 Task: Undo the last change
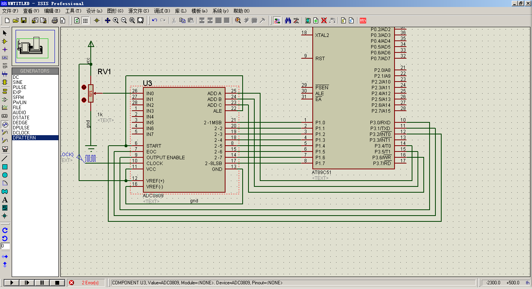tap(155, 21)
